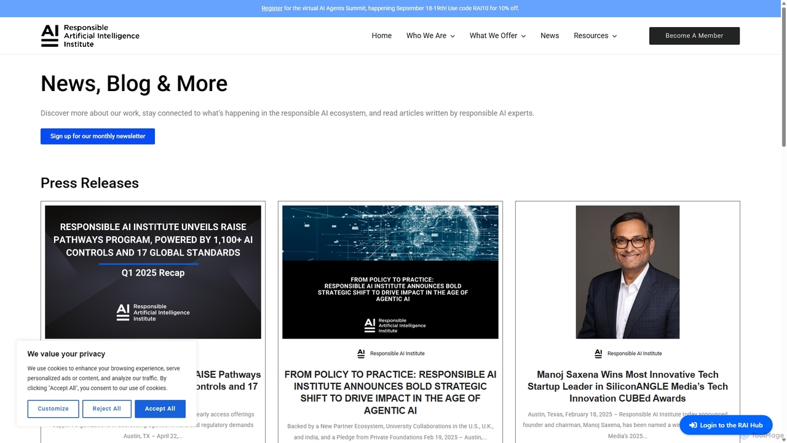787x443 pixels.
Task: Click Login to the RAI Hub
Action: click(726, 425)
